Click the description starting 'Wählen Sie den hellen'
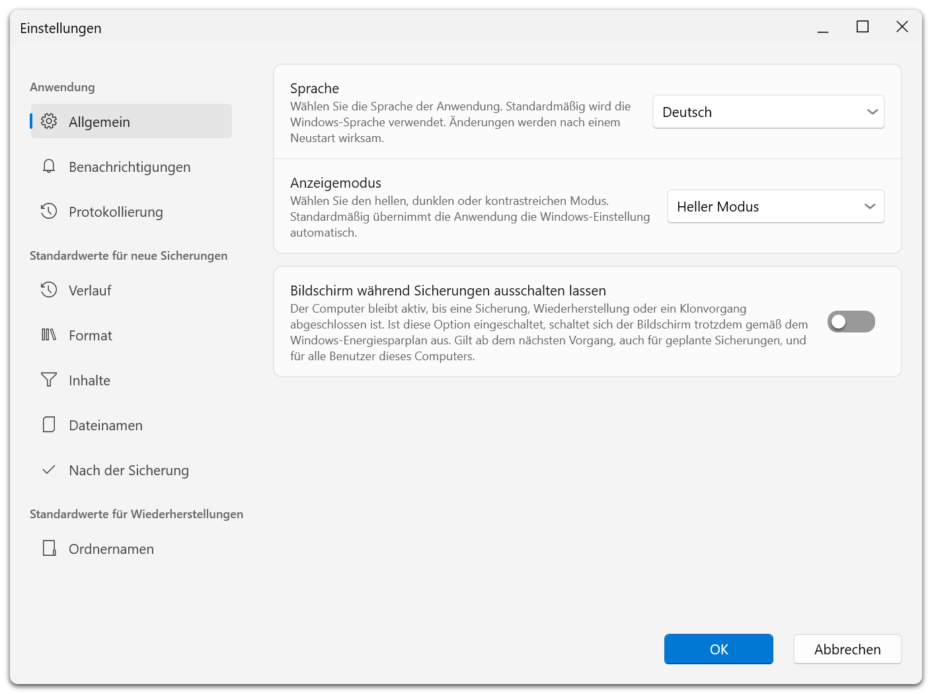This screenshot has width=932, height=694. pyautogui.click(x=470, y=217)
